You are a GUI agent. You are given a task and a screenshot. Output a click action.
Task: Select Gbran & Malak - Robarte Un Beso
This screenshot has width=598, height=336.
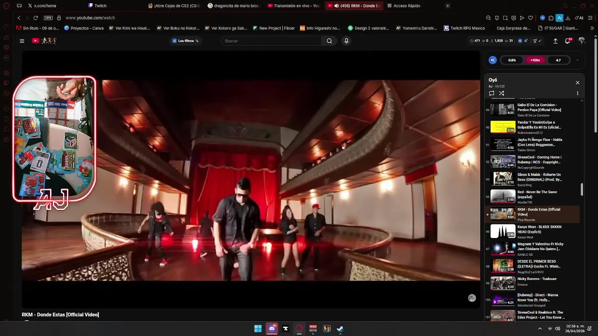point(533,179)
